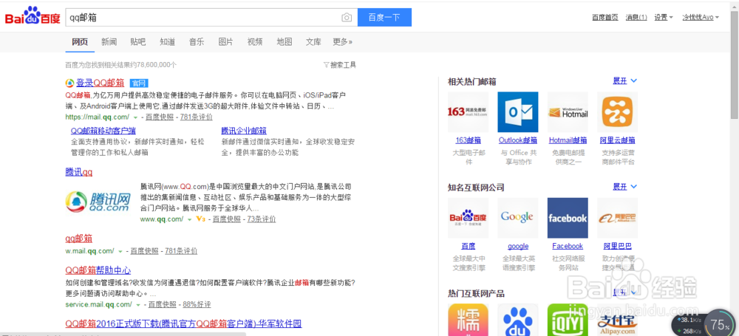Click the V3 credibility badge icon
The image size is (739, 336).
[201, 219]
